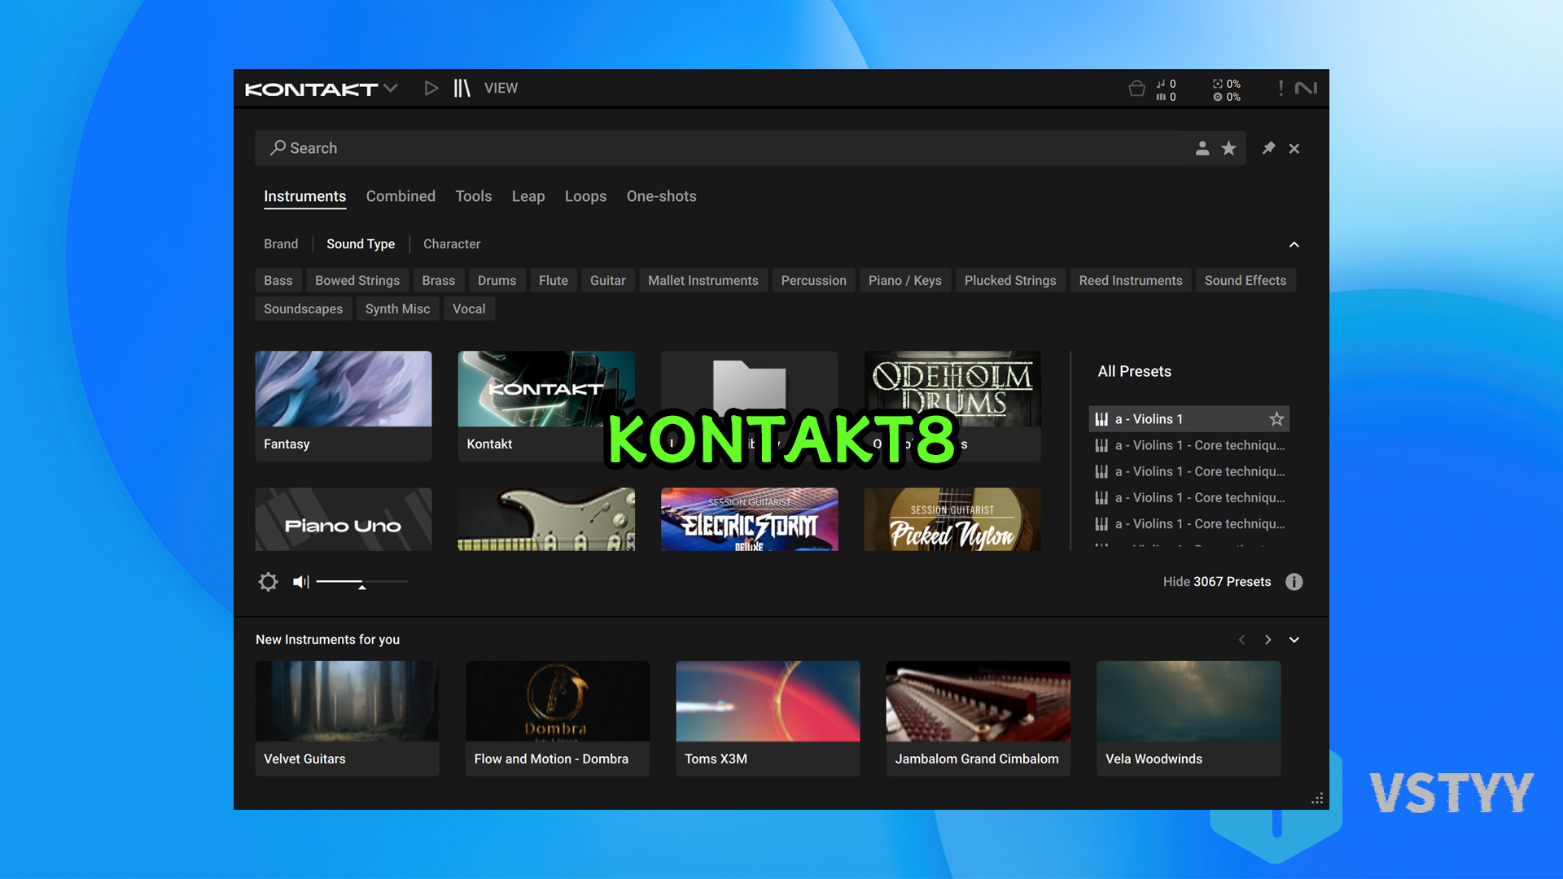Open the library browser icon next to play
Image resolution: width=1563 pixels, height=879 pixels.
coord(461,88)
